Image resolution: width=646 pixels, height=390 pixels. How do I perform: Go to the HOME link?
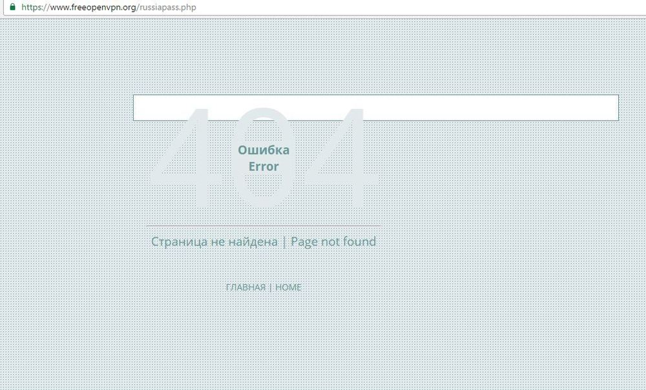(x=288, y=287)
